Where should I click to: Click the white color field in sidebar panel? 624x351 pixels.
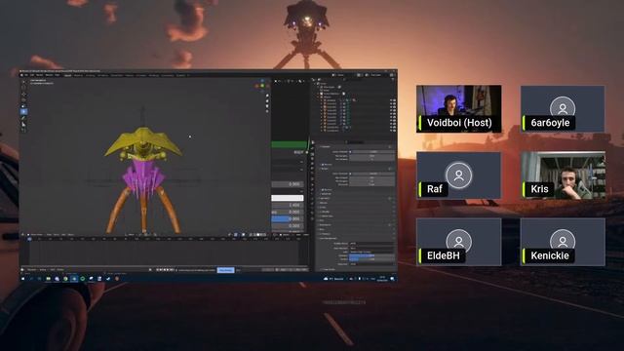coord(288,198)
